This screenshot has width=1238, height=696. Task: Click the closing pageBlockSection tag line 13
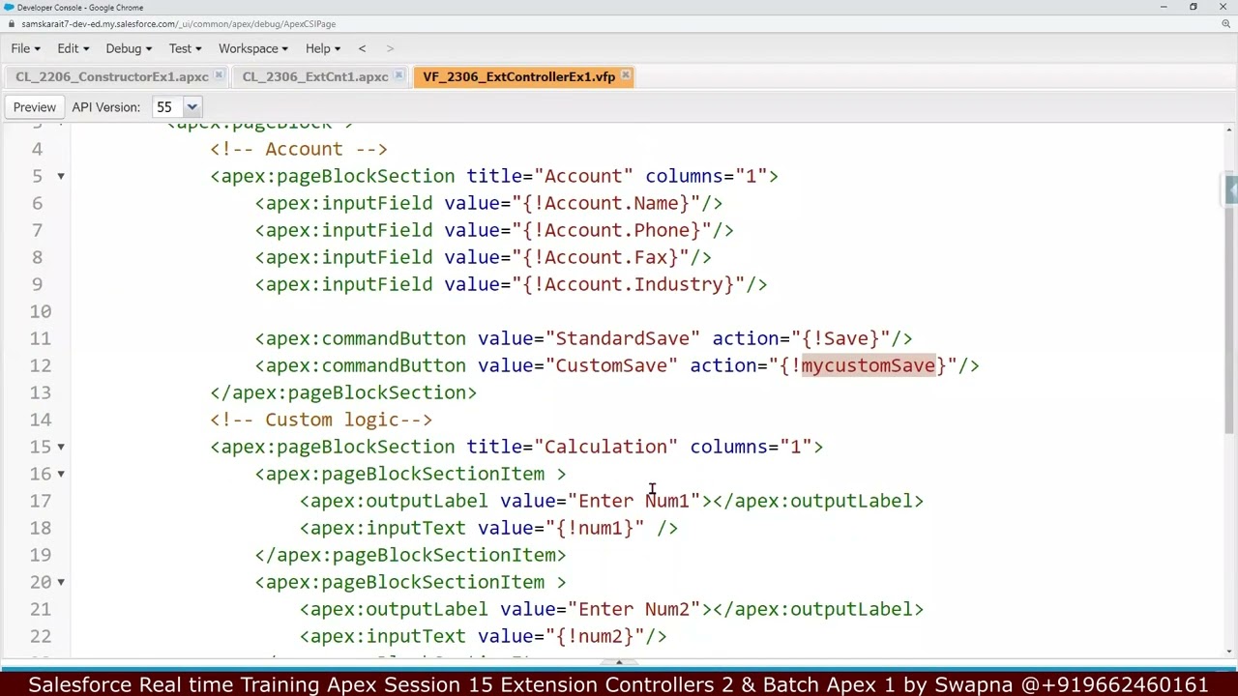[x=343, y=392]
